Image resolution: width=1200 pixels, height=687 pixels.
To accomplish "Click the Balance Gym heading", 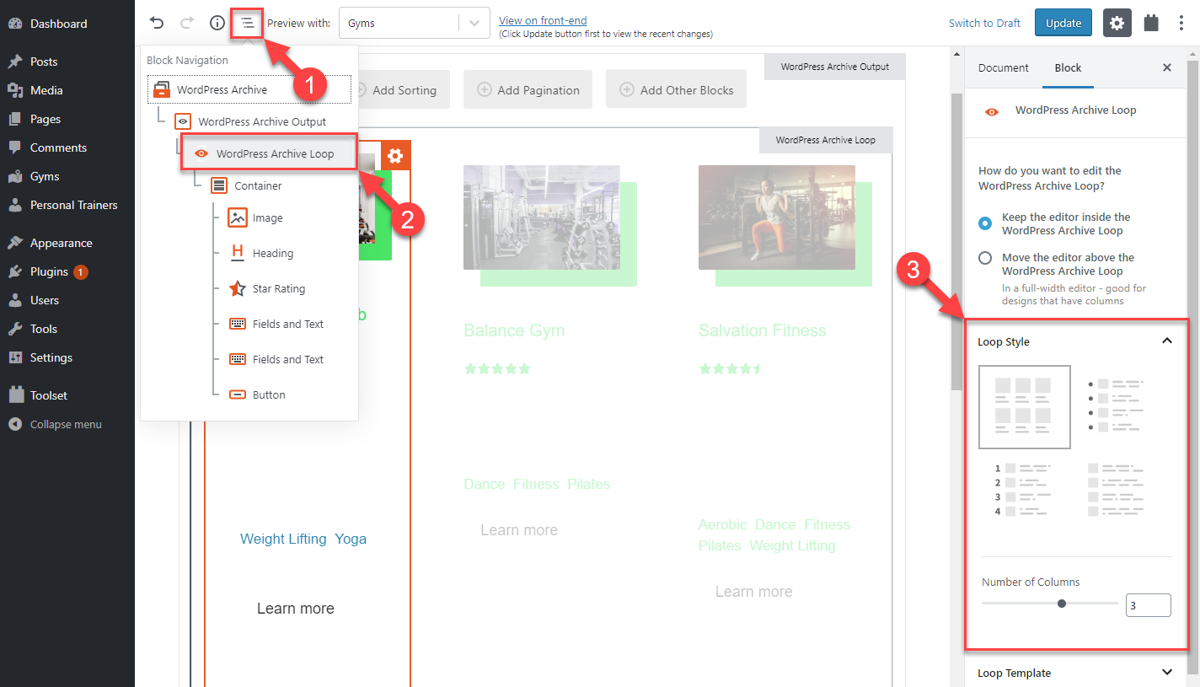I will point(514,330).
